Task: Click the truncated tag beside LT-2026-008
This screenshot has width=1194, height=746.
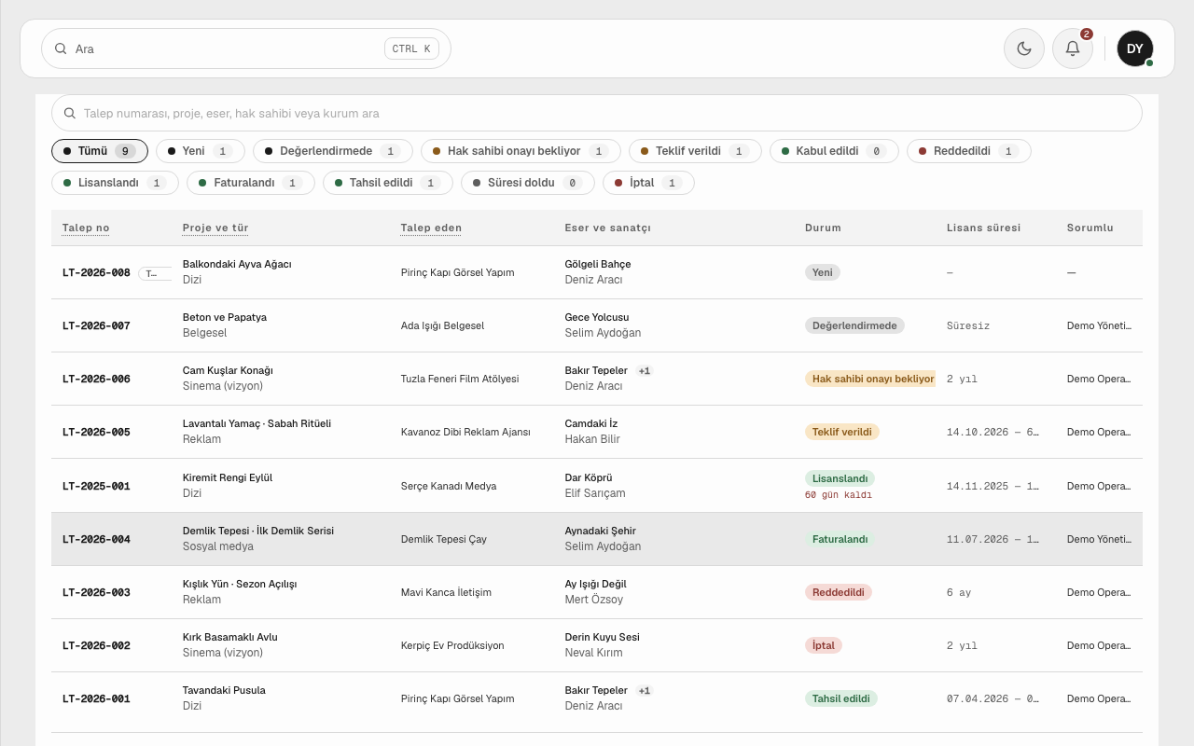Action: tap(155, 273)
